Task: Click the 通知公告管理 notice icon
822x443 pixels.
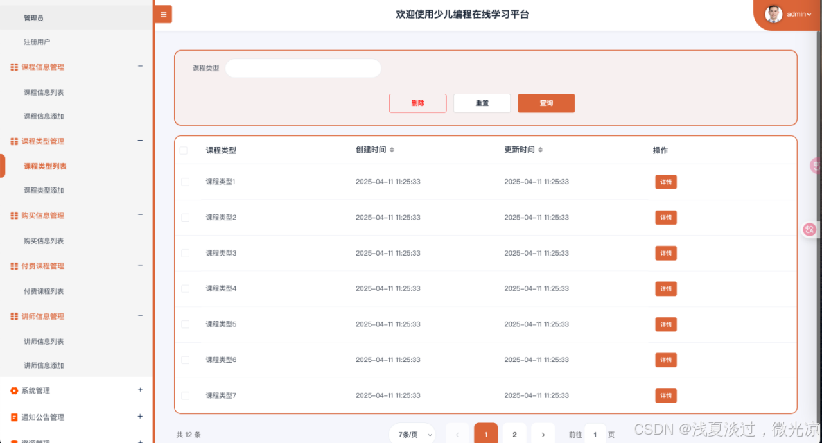Action: [x=15, y=417]
